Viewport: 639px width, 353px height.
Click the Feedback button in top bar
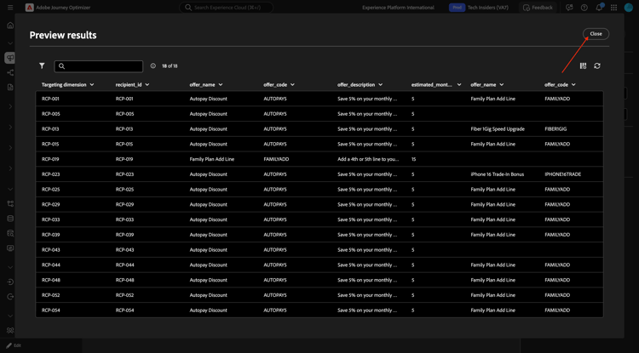[538, 8]
